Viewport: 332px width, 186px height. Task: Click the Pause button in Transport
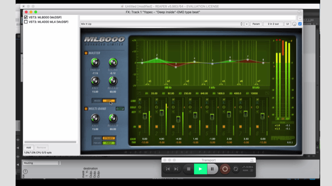[x=212, y=169]
